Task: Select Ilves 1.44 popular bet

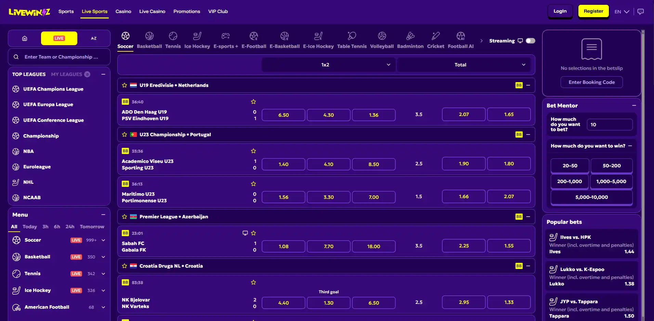Action: point(591,244)
